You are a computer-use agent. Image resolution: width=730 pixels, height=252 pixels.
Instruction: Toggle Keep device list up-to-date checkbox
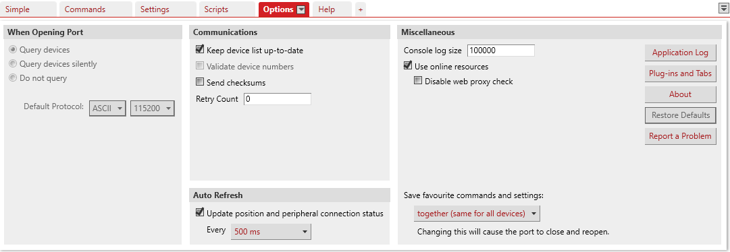(200, 50)
